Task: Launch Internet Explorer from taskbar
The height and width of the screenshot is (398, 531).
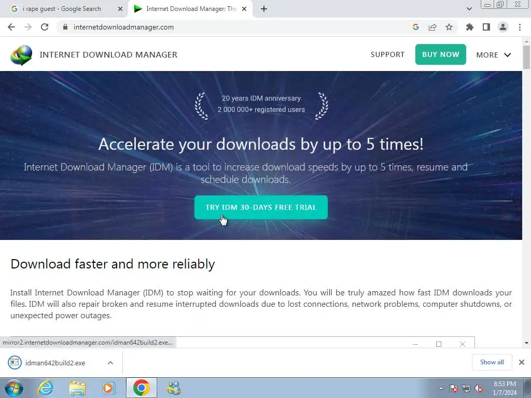Action: [x=45, y=388]
